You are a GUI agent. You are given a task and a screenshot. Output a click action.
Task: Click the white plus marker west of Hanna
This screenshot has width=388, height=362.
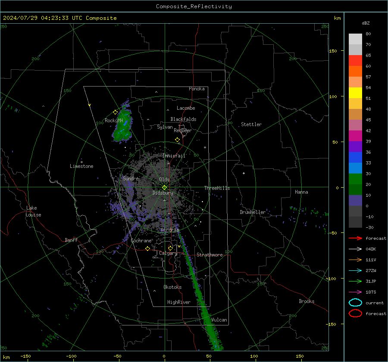coord(244,173)
